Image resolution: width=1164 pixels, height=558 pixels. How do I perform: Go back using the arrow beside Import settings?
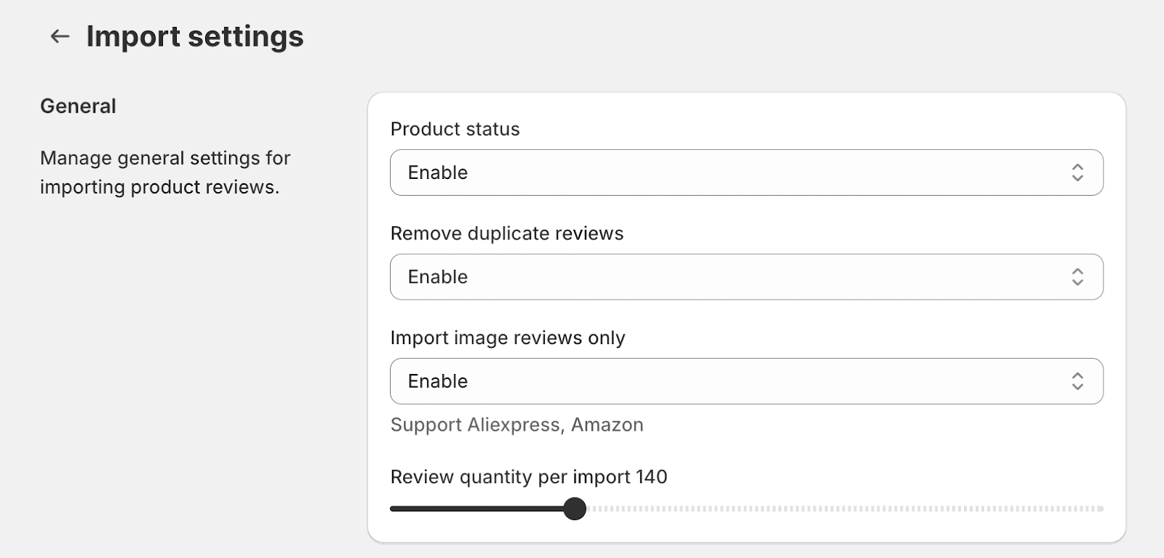click(x=60, y=36)
